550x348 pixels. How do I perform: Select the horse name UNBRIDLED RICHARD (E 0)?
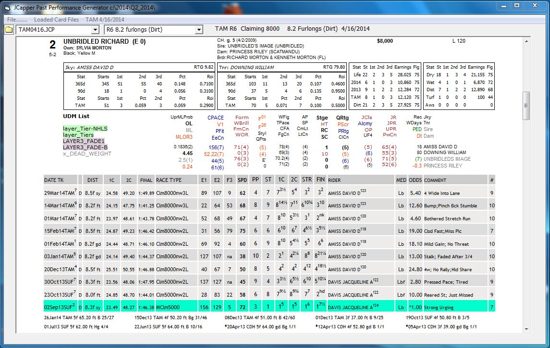[x=105, y=41]
